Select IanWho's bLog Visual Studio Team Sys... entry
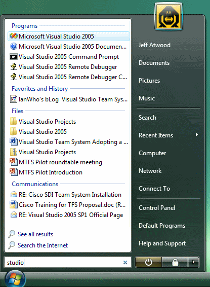The height and width of the screenshot is (287, 210). (69, 99)
